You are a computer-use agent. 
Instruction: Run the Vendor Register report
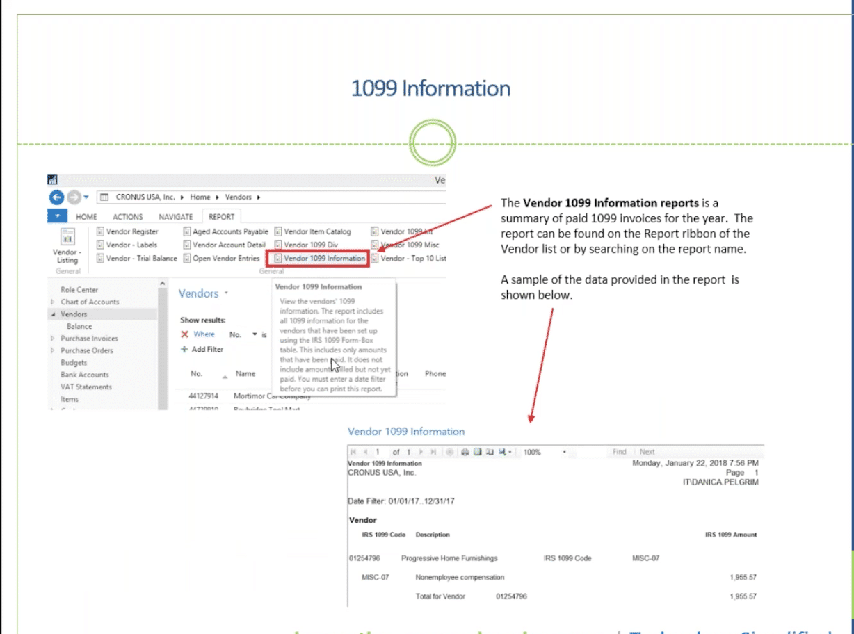click(x=128, y=231)
